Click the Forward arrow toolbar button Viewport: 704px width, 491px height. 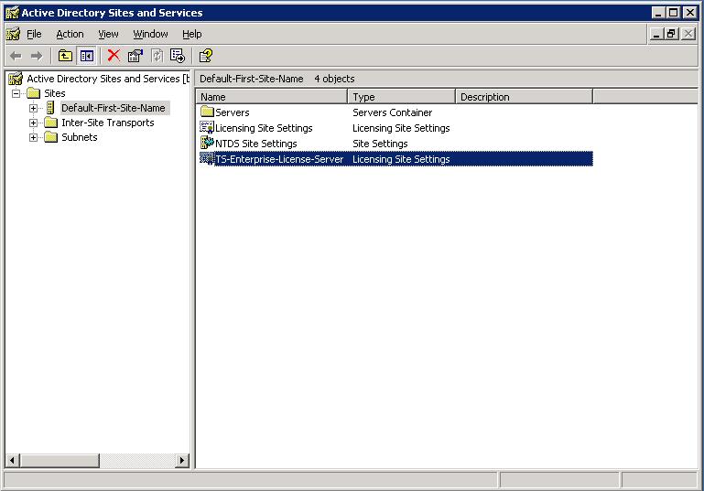point(37,56)
